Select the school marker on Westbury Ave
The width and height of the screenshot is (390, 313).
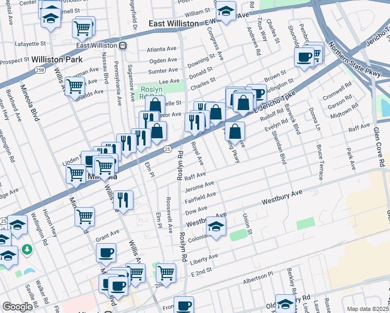click(216, 226)
